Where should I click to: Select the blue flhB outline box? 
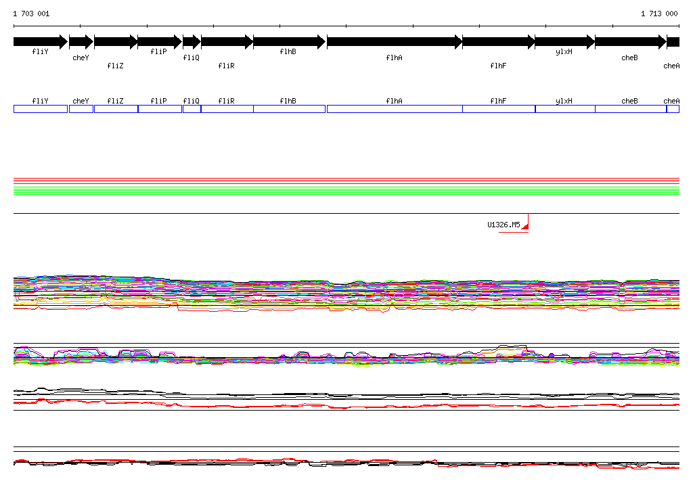[289, 109]
